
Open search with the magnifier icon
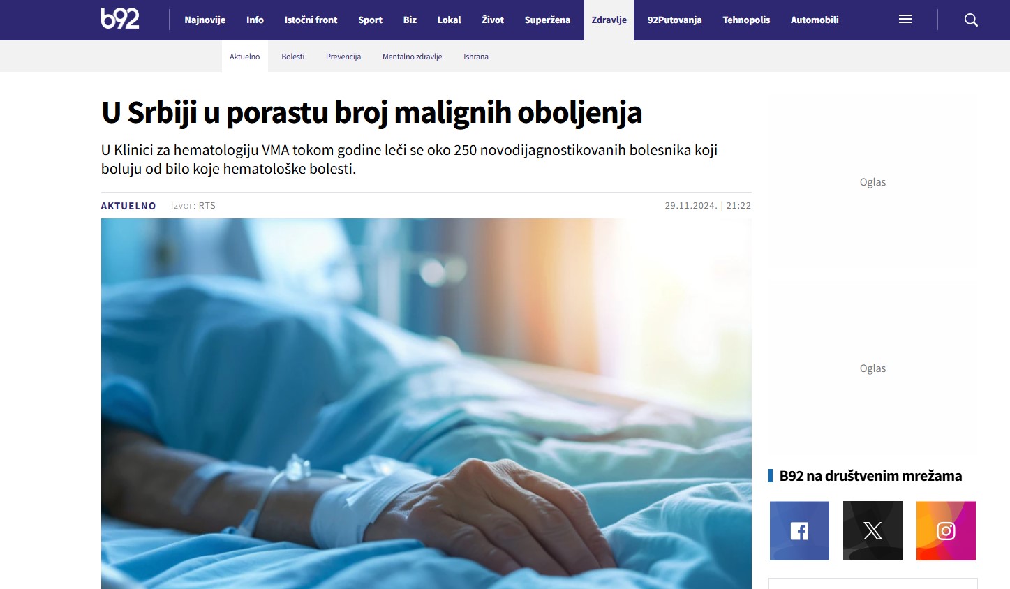(971, 20)
